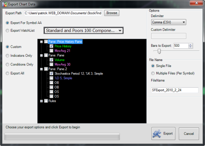Image resolution: width=205 pixels, height=146 pixels.
Task: Expand the Rules tree node
Action: 42,101
